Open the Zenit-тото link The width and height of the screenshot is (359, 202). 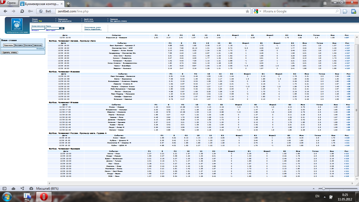[89, 19]
